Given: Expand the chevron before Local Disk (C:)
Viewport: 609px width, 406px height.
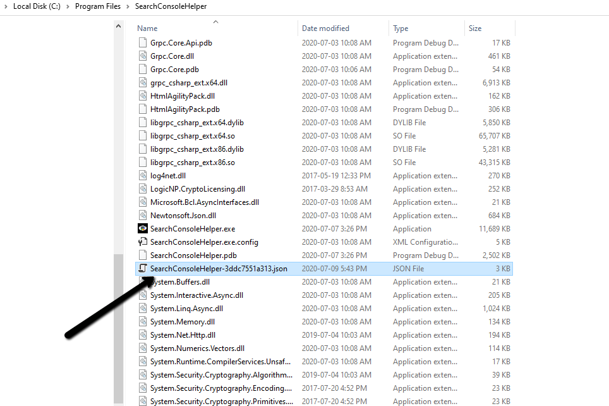Looking at the screenshot, I should tap(6, 6).
